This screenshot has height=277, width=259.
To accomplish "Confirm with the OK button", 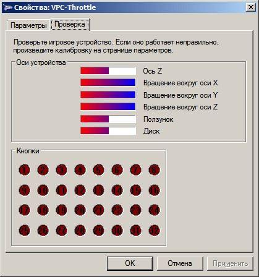I will pos(130,263).
